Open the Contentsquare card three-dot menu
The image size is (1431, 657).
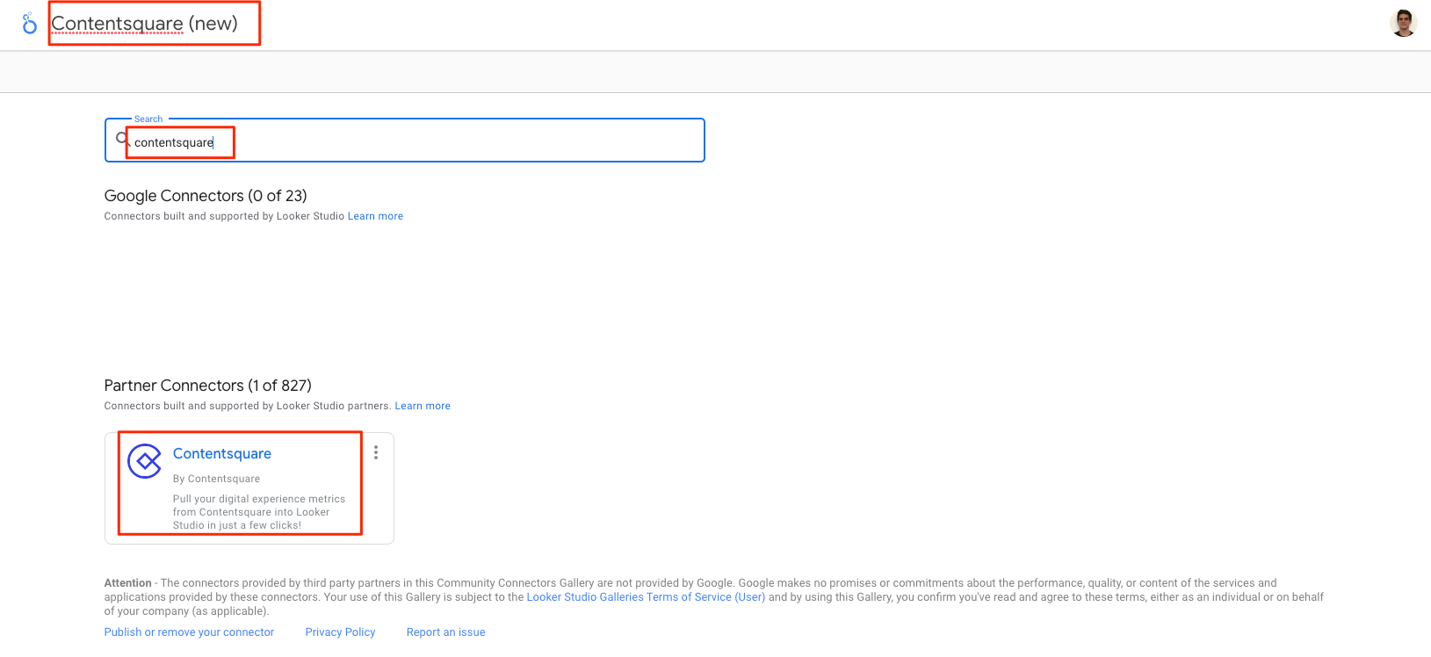pyautogui.click(x=376, y=452)
